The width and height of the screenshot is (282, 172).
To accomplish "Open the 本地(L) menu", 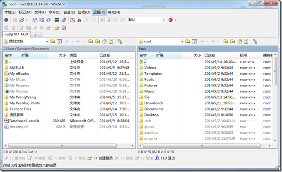I will point(10,12).
